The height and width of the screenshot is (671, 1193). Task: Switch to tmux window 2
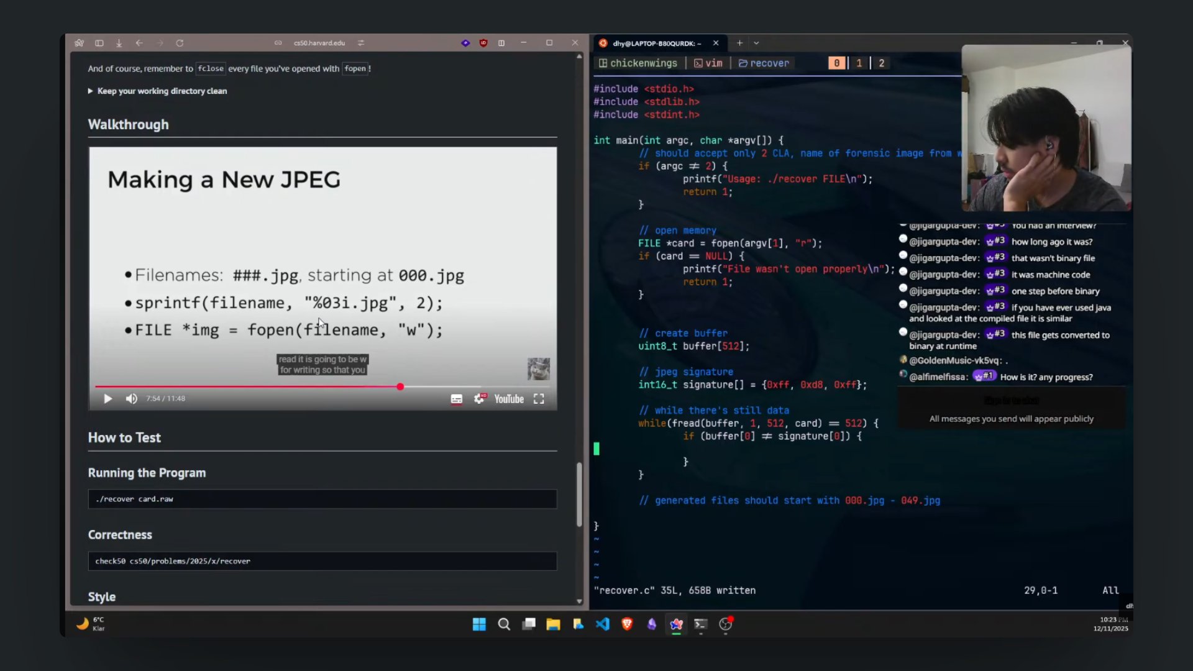(881, 63)
